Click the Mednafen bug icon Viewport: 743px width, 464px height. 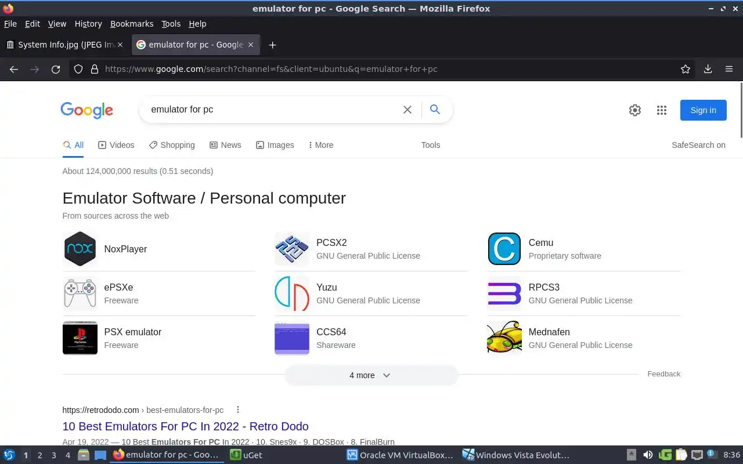504,338
